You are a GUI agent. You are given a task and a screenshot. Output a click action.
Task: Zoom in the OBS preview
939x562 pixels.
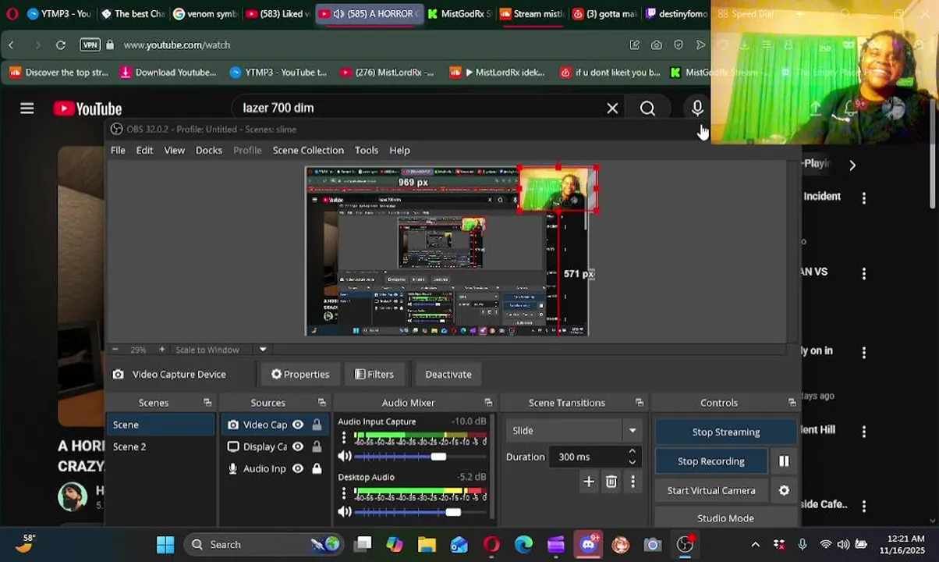coord(161,350)
